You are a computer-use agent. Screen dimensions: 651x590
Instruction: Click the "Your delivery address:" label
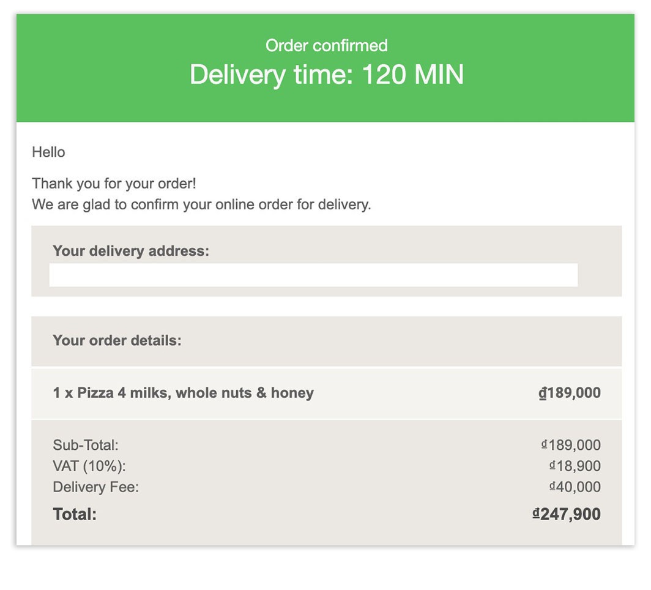click(131, 251)
